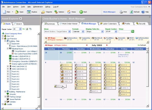Click the green Grounds tree icon
This screenshot has width=152, height=110.
pyautogui.click(x=8, y=94)
